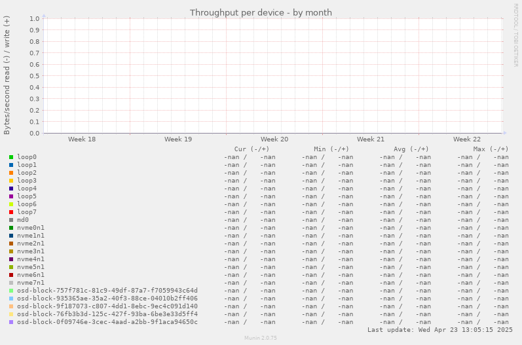The width and height of the screenshot is (522, 345).
Task: Click the 0.5 y-axis value
Action: [34, 76]
